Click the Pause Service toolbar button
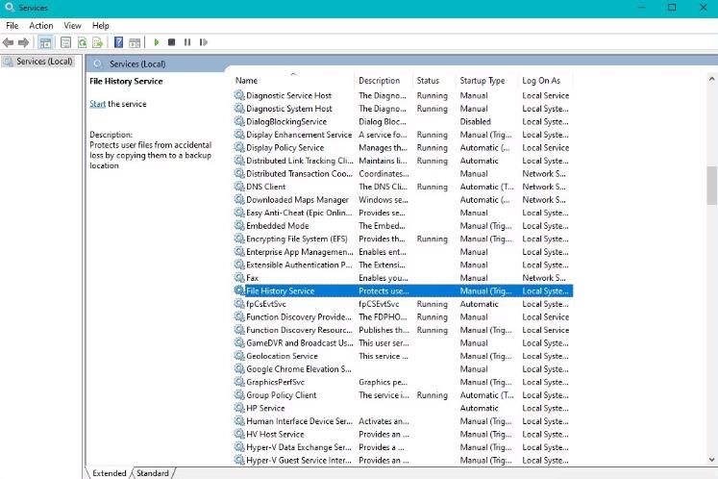Viewport: 718px width, 479px height. [187, 42]
